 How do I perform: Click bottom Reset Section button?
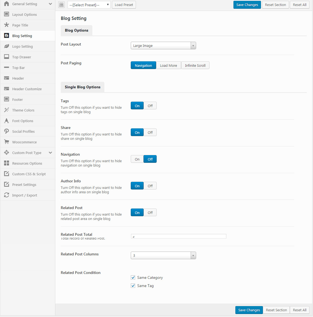point(276,310)
